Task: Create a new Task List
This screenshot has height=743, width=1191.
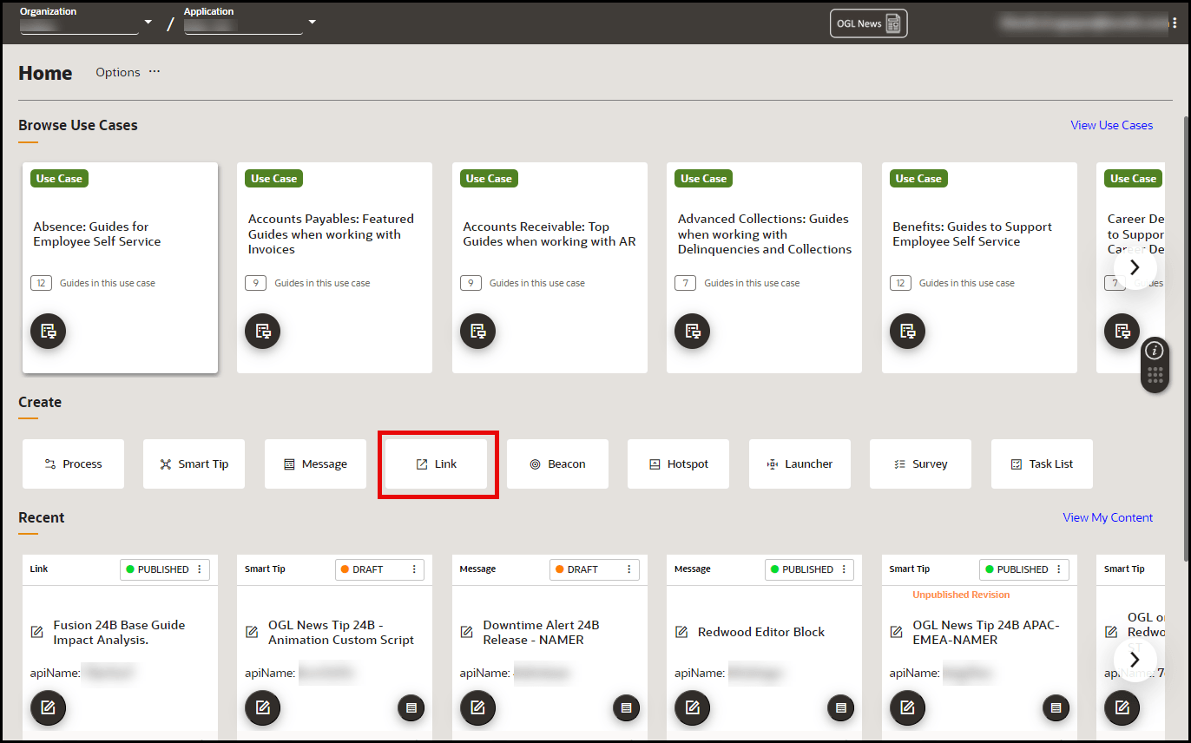Action: (1042, 464)
